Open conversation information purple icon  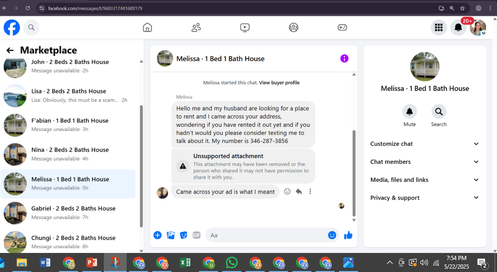(x=344, y=58)
